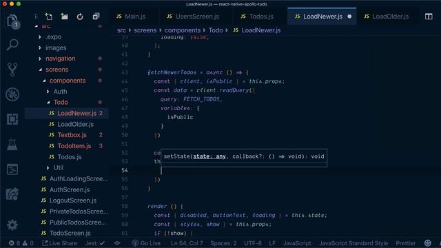The height and width of the screenshot is (248, 441).
Task: Open the Debug view with bug icon
Action: (12, 94)
